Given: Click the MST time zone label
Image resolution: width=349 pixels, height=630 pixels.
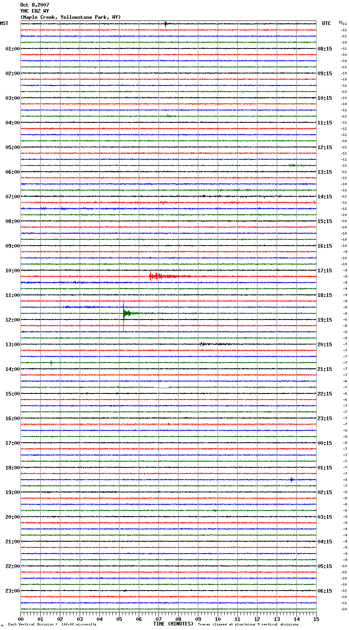Looking at the screenshot, I should point(4,23).
